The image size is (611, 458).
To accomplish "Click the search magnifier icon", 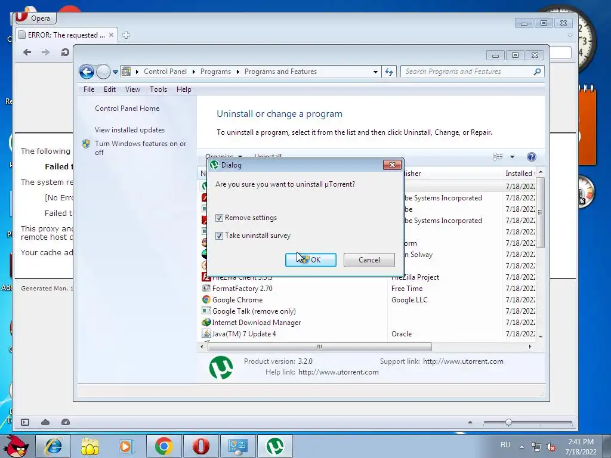I will [537, 72].
